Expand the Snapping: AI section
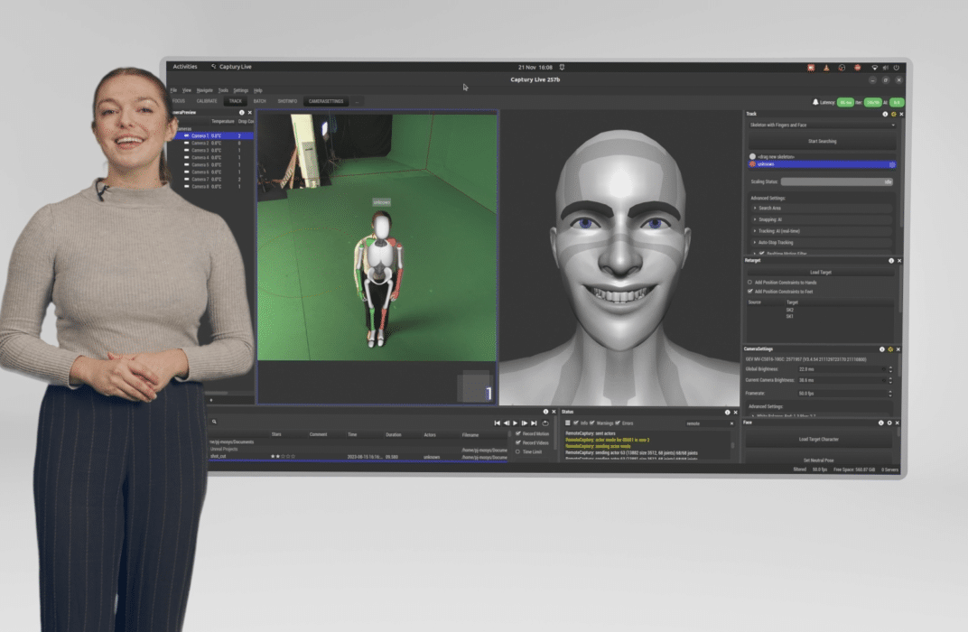The height and width of the screenshot is (632, 968). click(x=821, y=219)
